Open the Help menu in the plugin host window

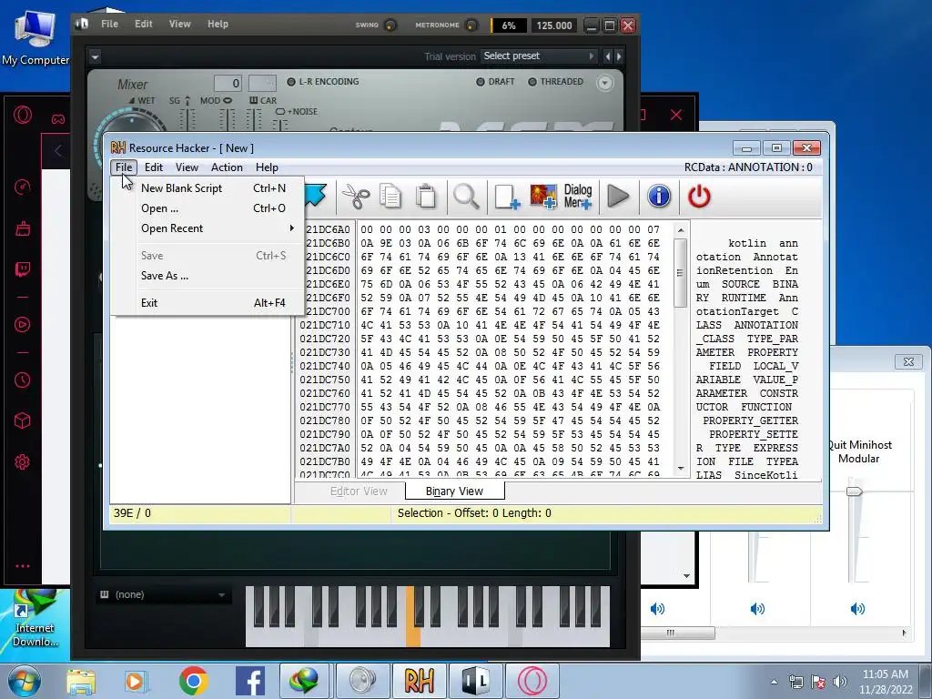tap(218, 24)
